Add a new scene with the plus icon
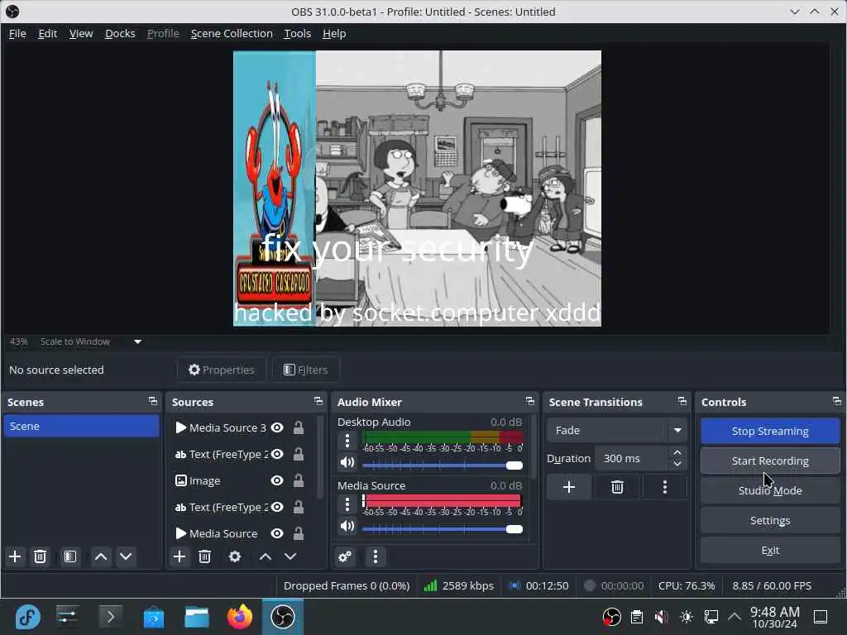 [x=15, y=556]
